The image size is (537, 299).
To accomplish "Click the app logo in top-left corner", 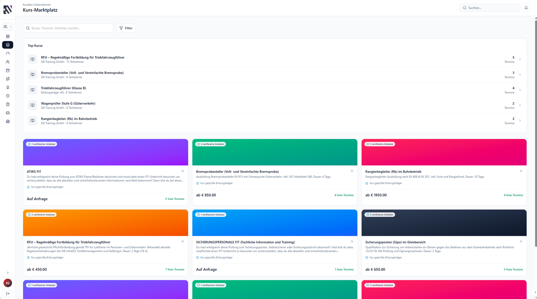I will [8, 10].
